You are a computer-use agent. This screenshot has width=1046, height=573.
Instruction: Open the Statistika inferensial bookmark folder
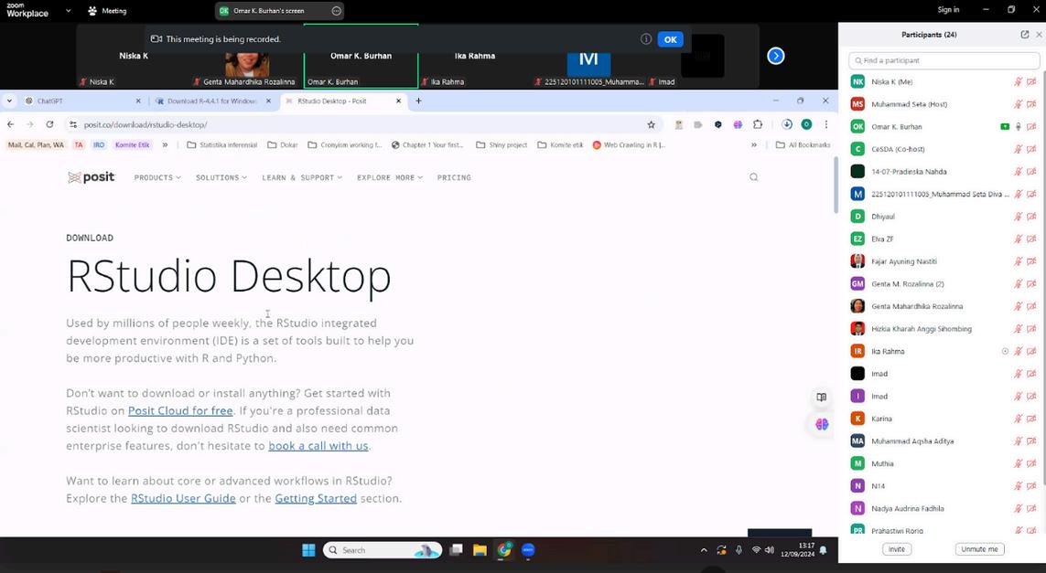pos(222,144)
